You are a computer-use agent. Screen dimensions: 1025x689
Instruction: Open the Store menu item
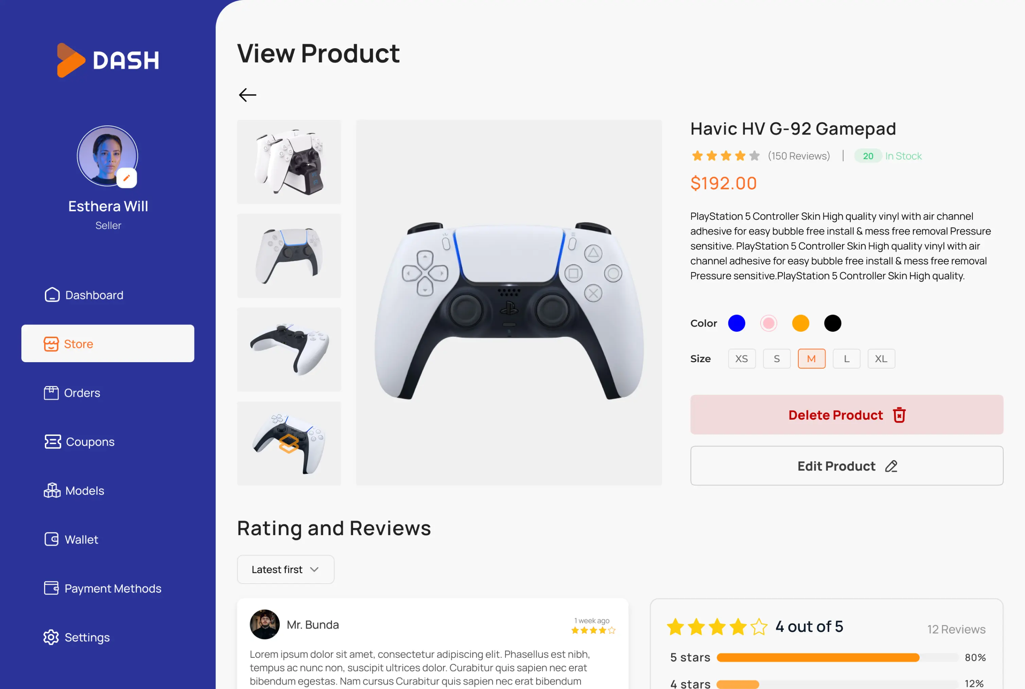[x=108, y=343]
